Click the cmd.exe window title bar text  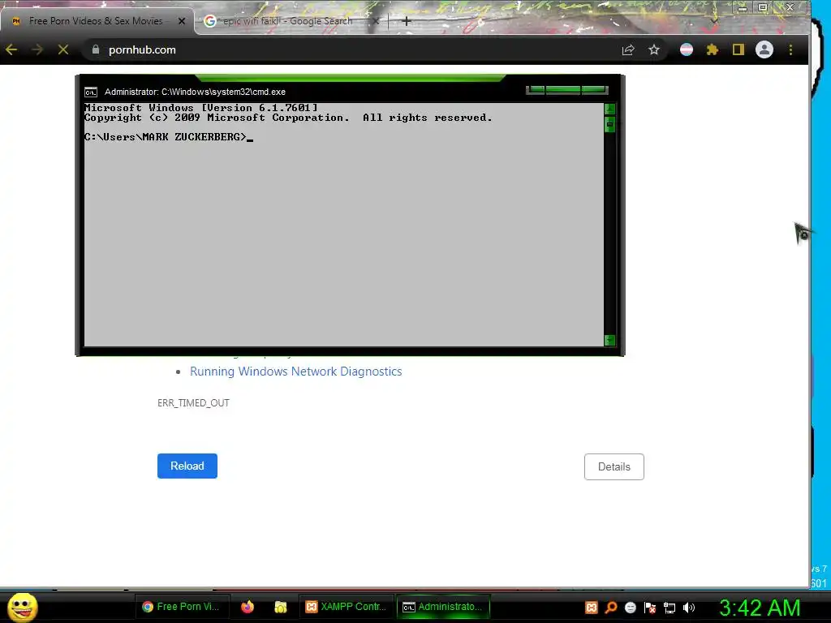(x=195, y=92)
